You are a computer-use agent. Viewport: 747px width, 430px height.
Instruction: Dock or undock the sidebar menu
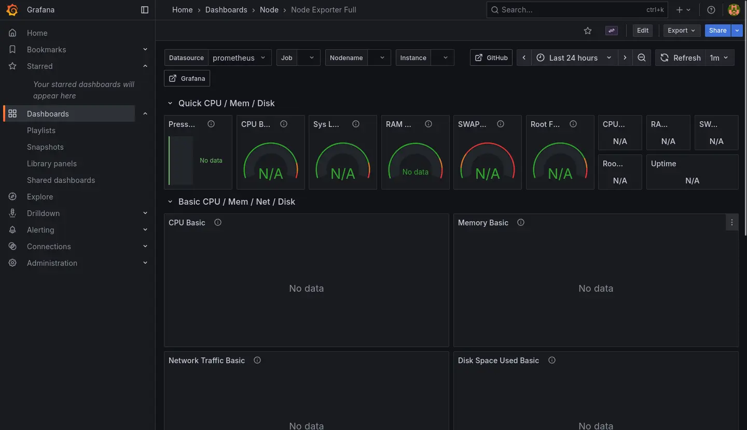pyautogui.click(x=145, y=10)
